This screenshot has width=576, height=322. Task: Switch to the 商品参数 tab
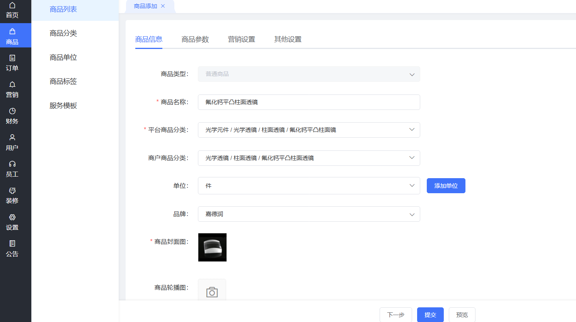195,39
